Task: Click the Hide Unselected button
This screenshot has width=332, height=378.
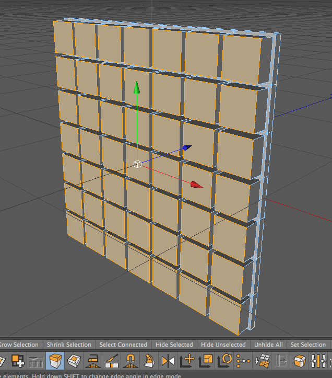Action: point(223,345)
